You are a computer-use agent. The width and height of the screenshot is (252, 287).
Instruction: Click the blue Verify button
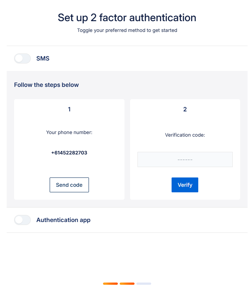click(x=185, y=185)
